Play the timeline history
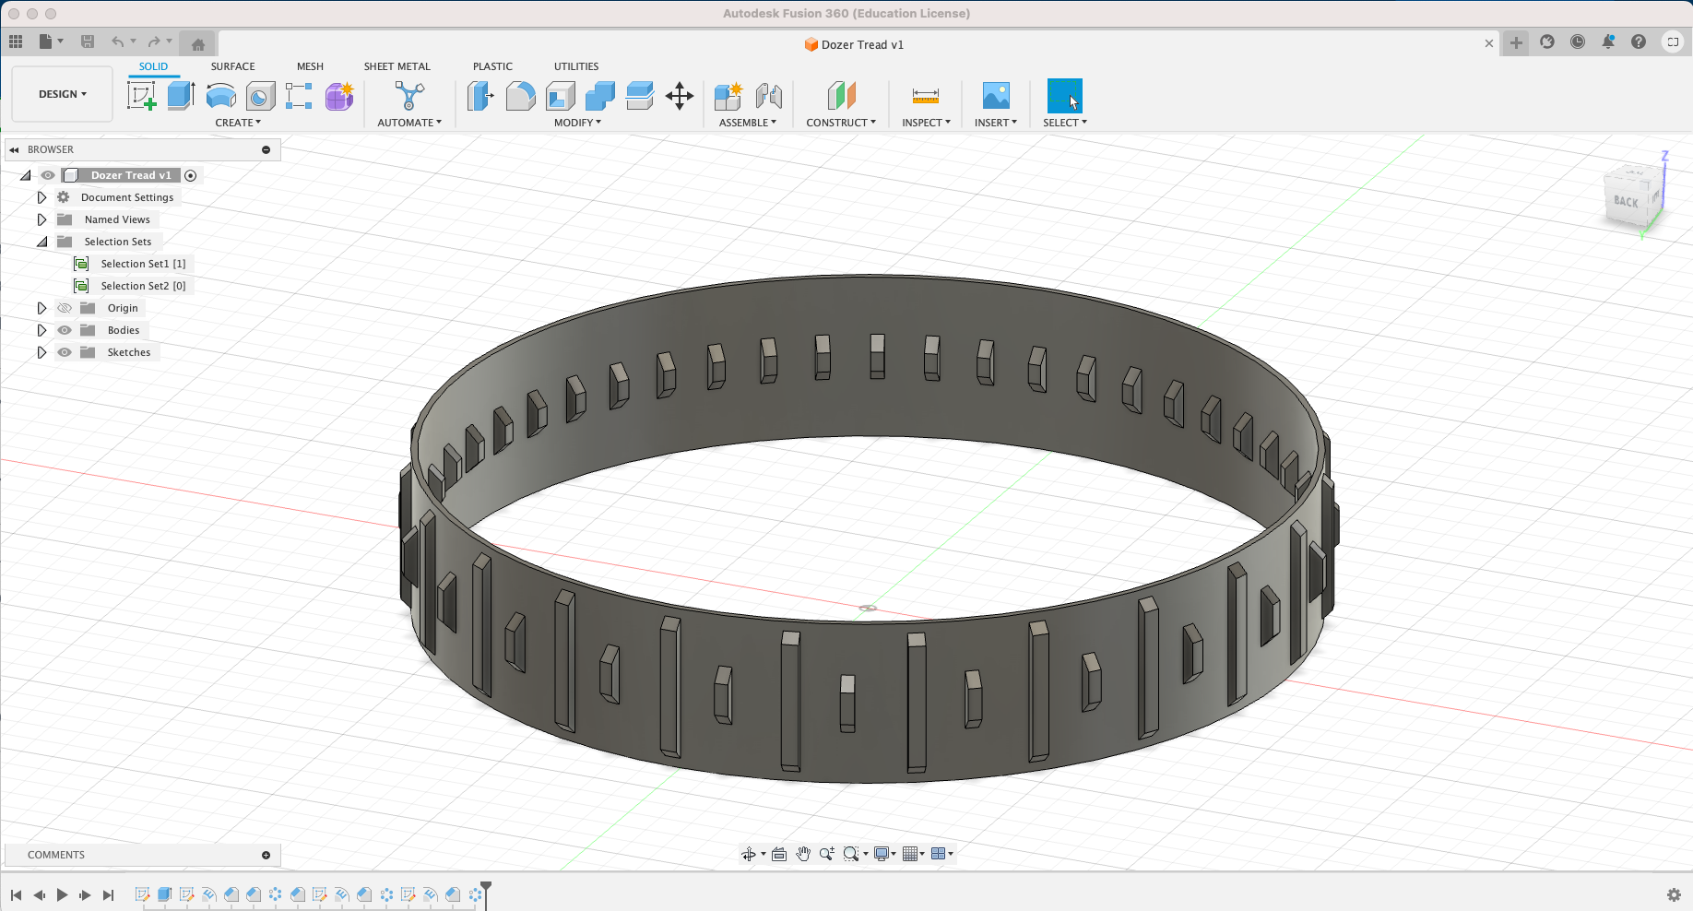This screenshot has height=911, width=1693. 62,894
